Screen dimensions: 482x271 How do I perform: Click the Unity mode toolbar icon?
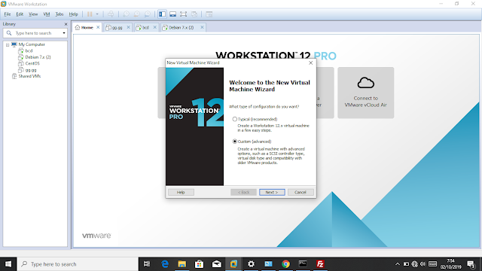194,14
